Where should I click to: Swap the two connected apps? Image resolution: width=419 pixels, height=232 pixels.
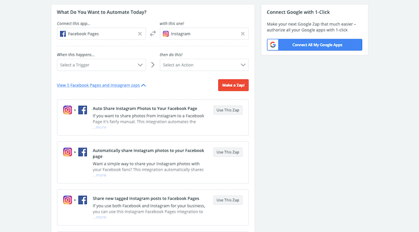coord(152,34)
